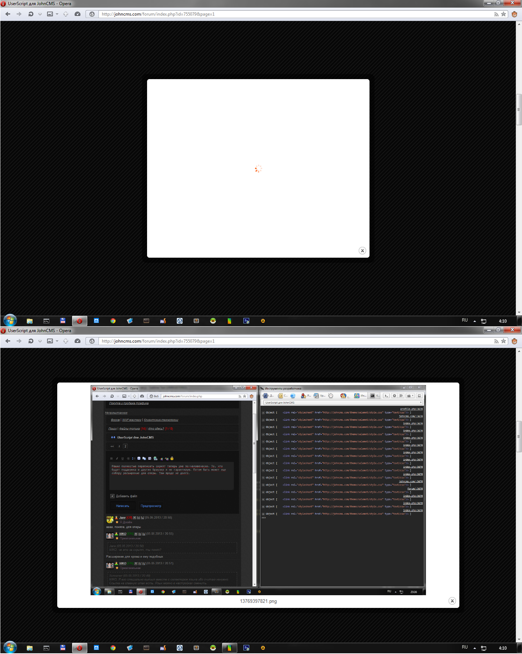Toggle image display in the upper Opera toolbar

50,14
